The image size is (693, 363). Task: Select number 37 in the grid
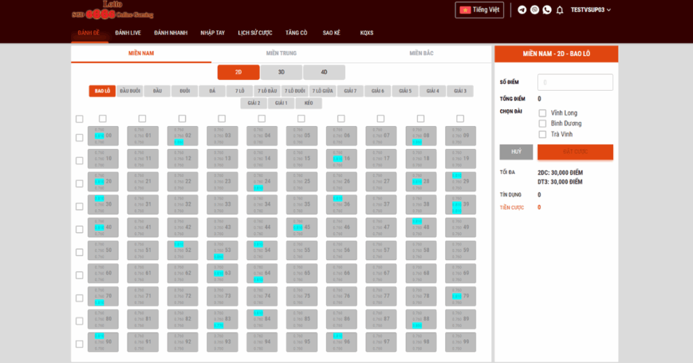point(381,205)
